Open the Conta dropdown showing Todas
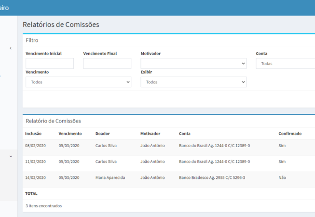315x217 pixels. [285, 63]
